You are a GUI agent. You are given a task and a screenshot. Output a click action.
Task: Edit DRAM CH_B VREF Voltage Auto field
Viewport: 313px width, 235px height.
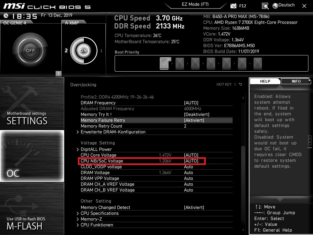click(x=188, y=190)
